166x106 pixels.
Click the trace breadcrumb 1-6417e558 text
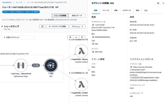(x=47, y=2)
